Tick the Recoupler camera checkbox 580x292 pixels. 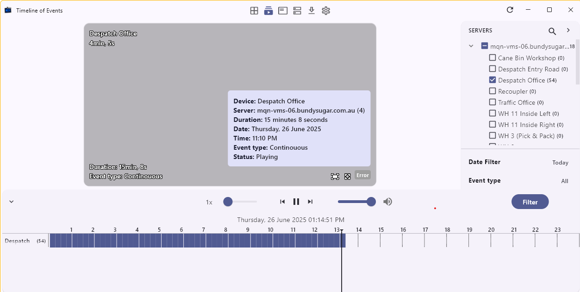click(x=493, y=91)
